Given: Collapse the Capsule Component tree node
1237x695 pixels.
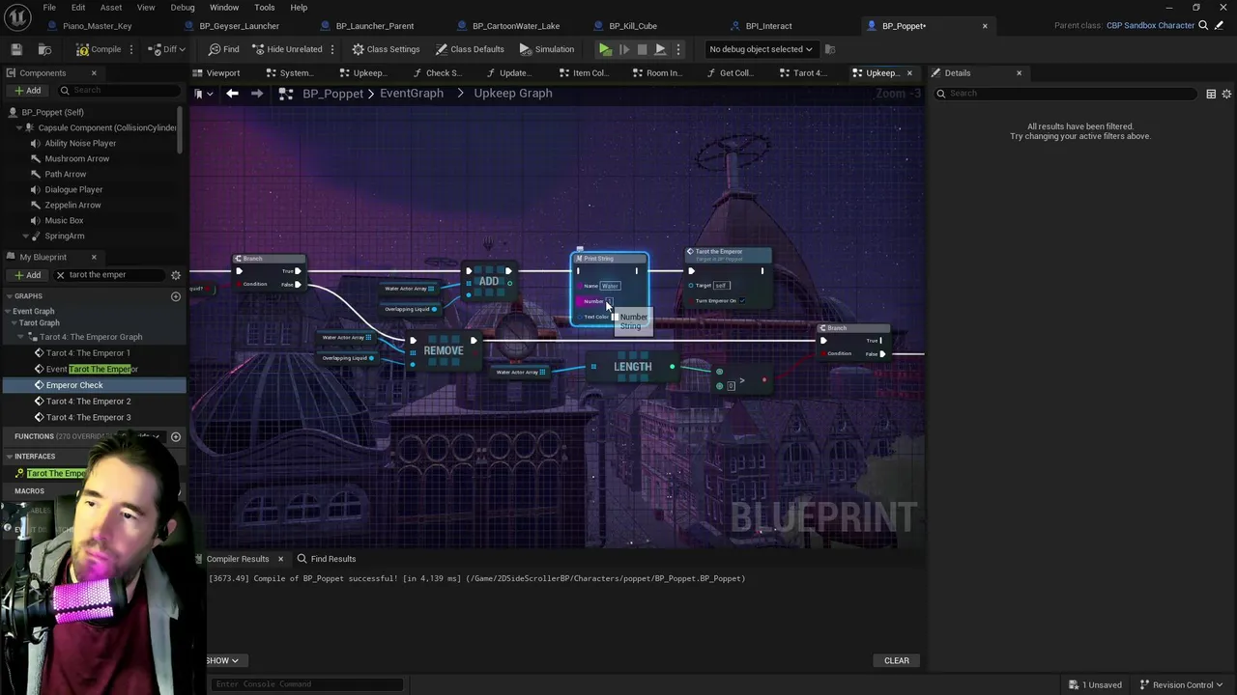Looking at the screenshot, I should coord(17,127).
